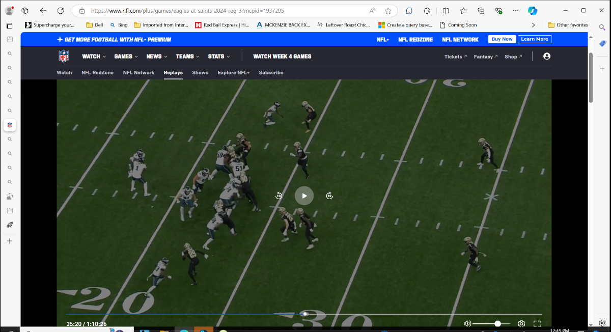Click the NFL shield logo
Screen dimensions: 611x332
click(64, 56)
